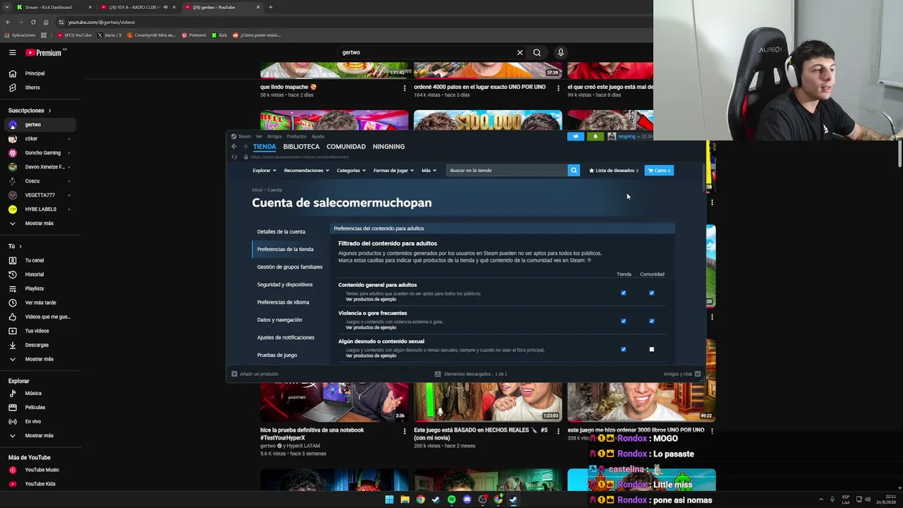Click Ver productos de ejemplo under Violencia
The height and width of the screenshot is (508, 903).
click(370, 327)
